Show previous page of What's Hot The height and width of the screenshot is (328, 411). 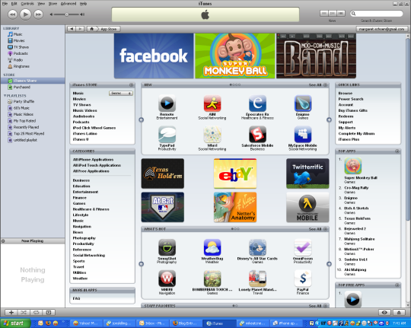click(x=141, y=264)
